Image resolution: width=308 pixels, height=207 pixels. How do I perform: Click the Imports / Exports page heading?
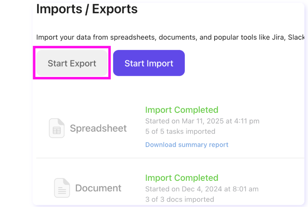(x=87, y=9)
